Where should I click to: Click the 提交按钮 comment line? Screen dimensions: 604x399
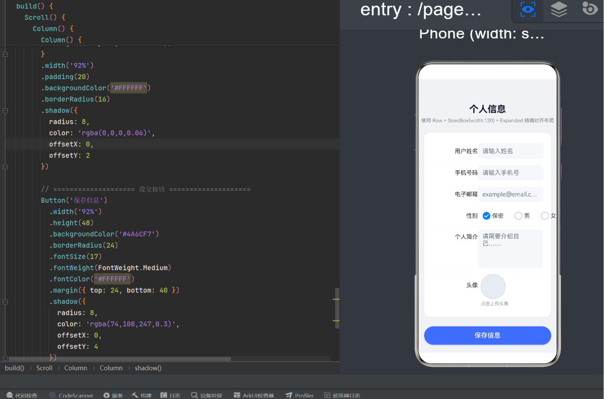pos(146,189)
